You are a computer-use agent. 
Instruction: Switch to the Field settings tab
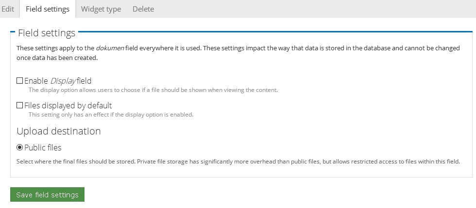(48, 9)
